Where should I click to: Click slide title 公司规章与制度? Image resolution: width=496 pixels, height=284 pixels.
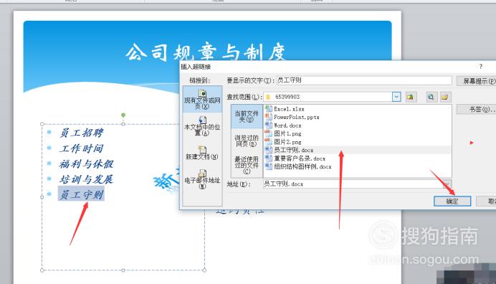point(206,52)
